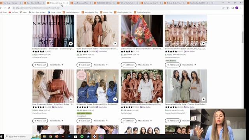Image resolution: width=249 pixels, height=140 pixels.
Task: Open the browser side panel
Action: click(233, 8)
